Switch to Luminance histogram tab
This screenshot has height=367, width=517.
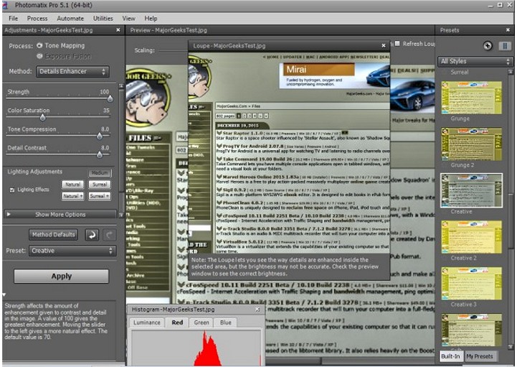click(147, 322)
